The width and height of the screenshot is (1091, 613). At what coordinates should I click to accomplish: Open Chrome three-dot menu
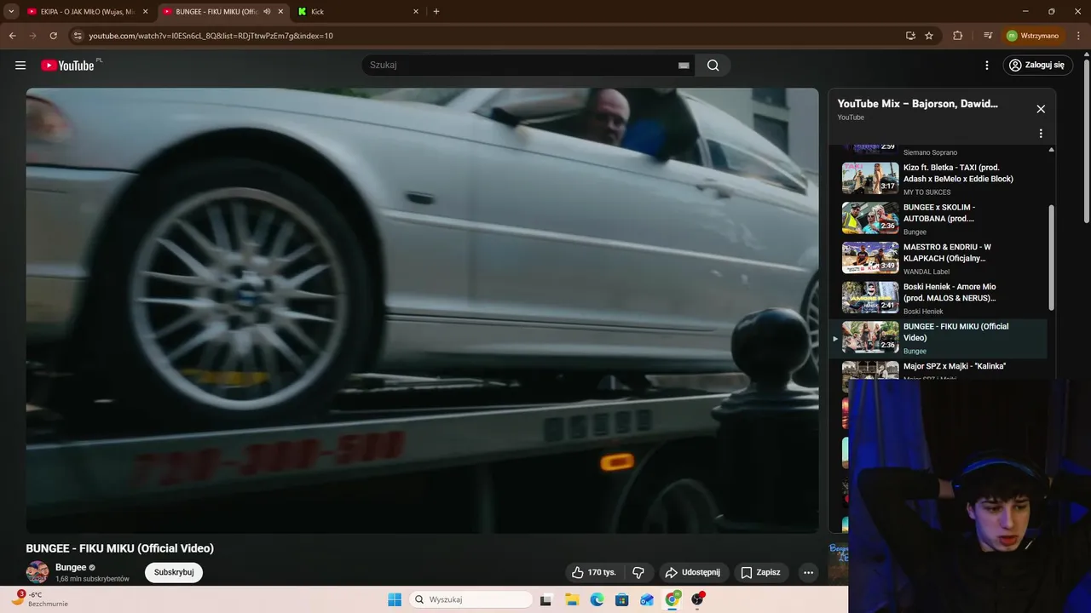(1077, 36)
